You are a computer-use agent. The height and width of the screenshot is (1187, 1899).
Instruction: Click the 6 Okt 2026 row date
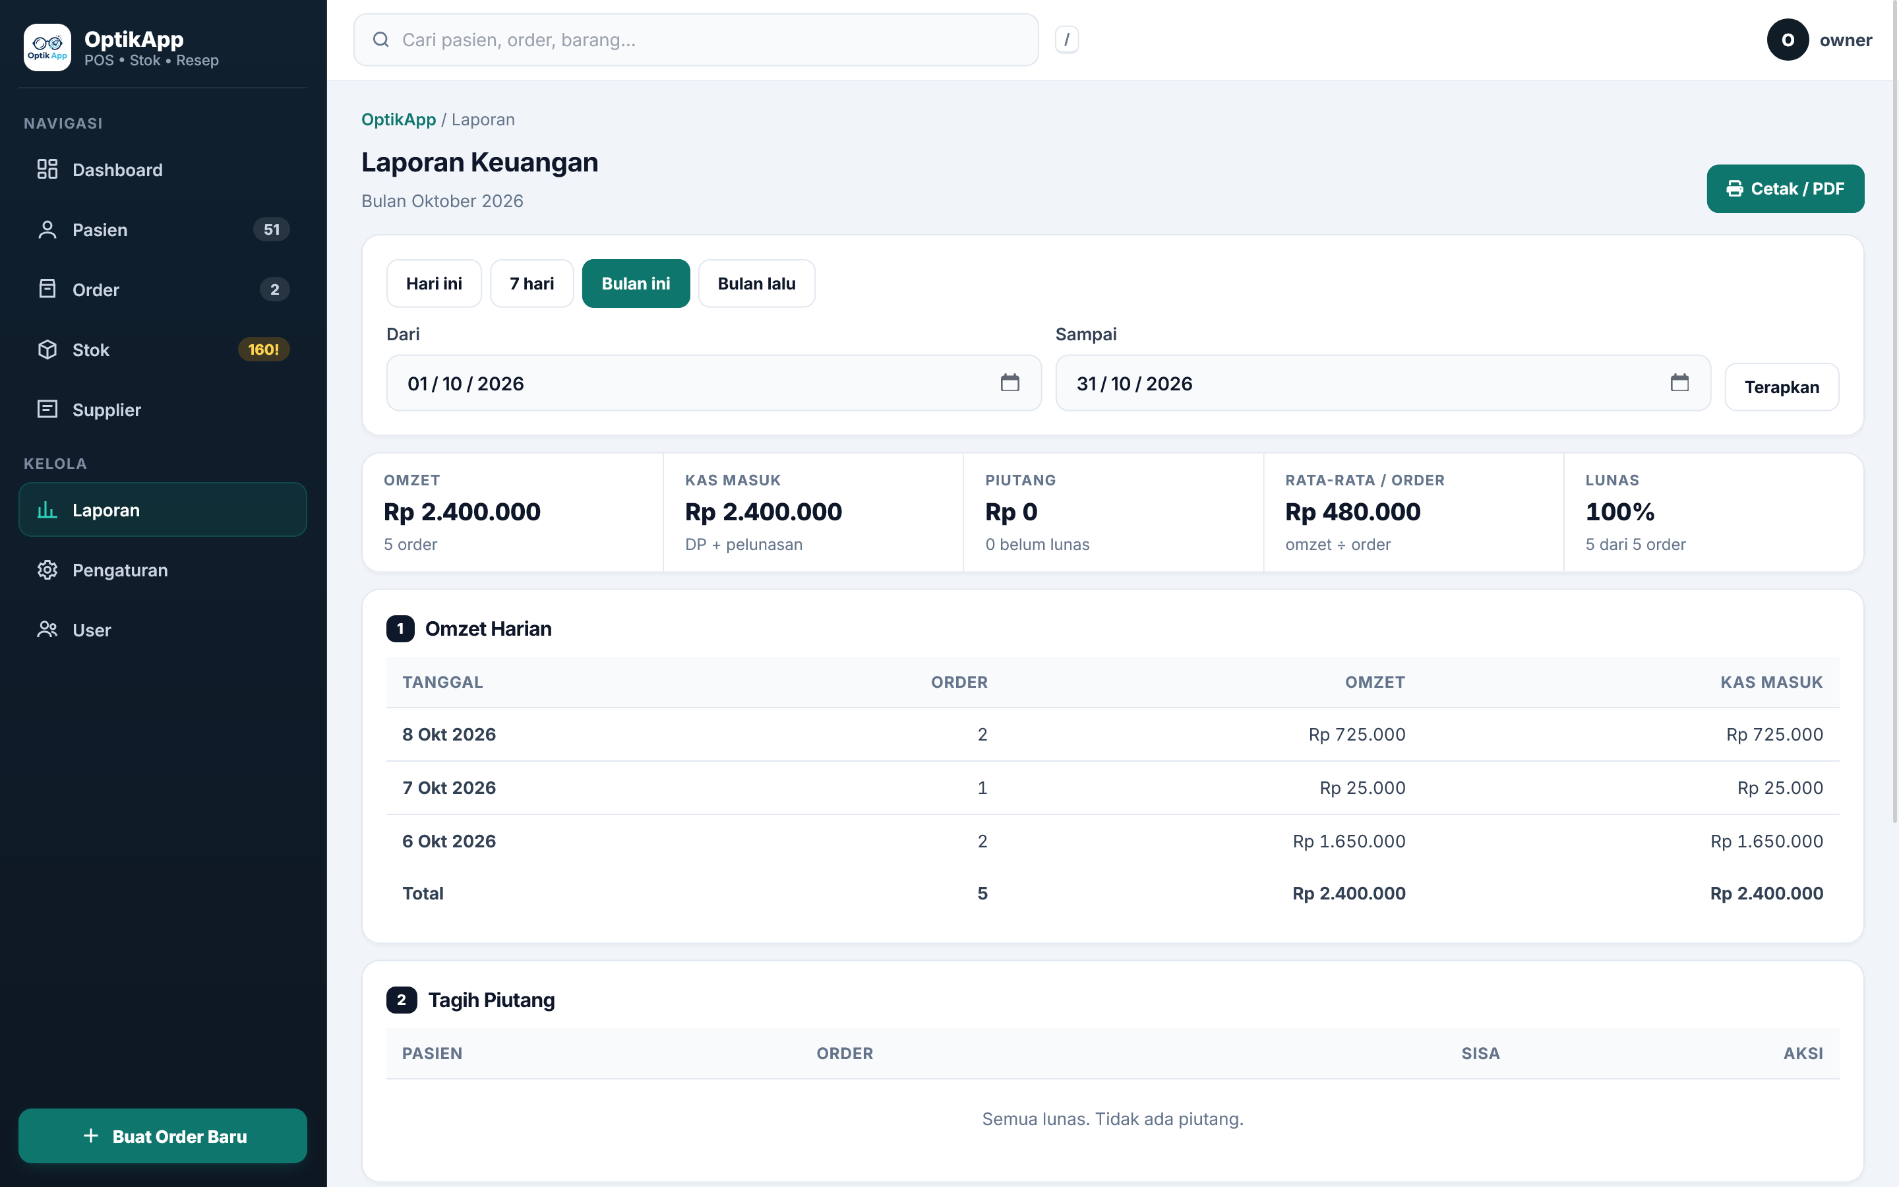(449, 841)
